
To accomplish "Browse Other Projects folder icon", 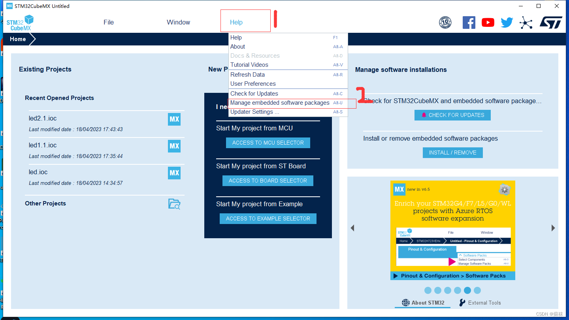I will click(174, 204).
